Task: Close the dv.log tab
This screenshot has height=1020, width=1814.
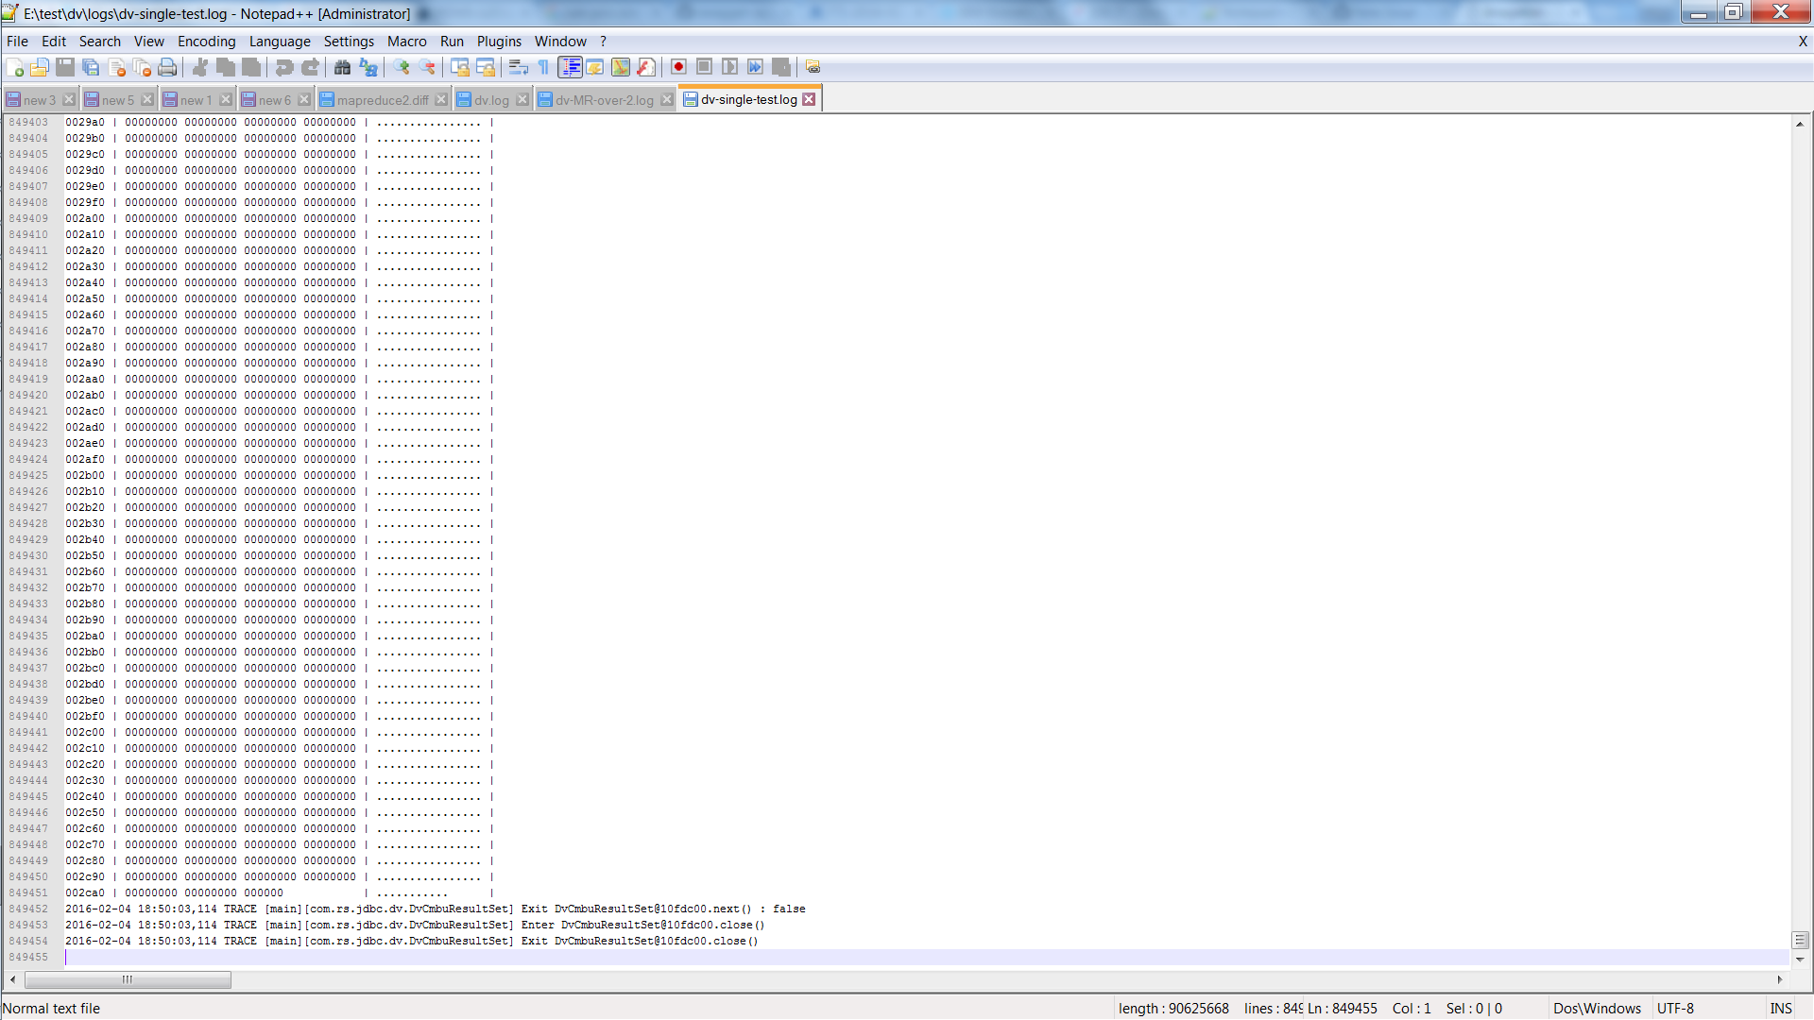Action: pyautogui.click(x=522, y=100)
